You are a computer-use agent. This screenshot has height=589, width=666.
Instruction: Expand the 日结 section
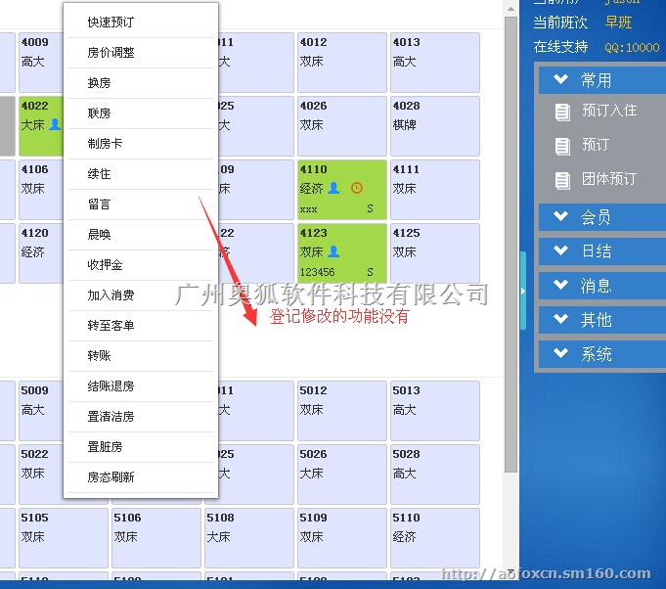pos(602,250)
